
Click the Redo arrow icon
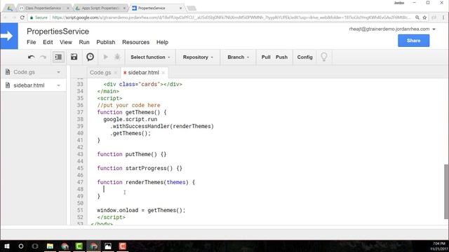pyautogui.click(x=43, y=57)
